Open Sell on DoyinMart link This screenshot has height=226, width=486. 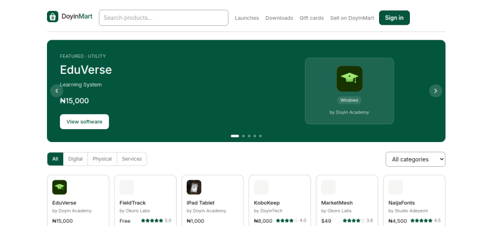pyautogui.click(x=352, y=18)
